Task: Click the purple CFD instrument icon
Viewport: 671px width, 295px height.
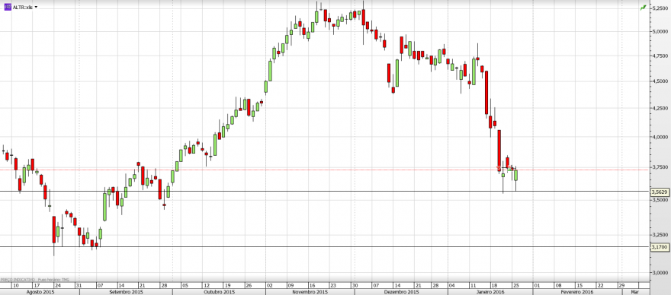Action: click(8, 8)
